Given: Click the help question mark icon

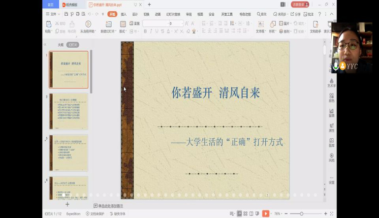Looking at the screenshot, I should tap(319, 14).
